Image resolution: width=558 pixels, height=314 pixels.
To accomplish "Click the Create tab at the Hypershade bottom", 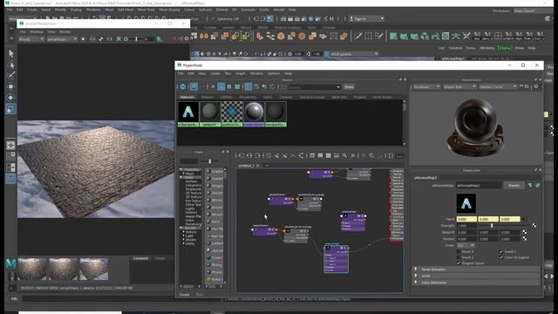I will [x=184, y=295].
